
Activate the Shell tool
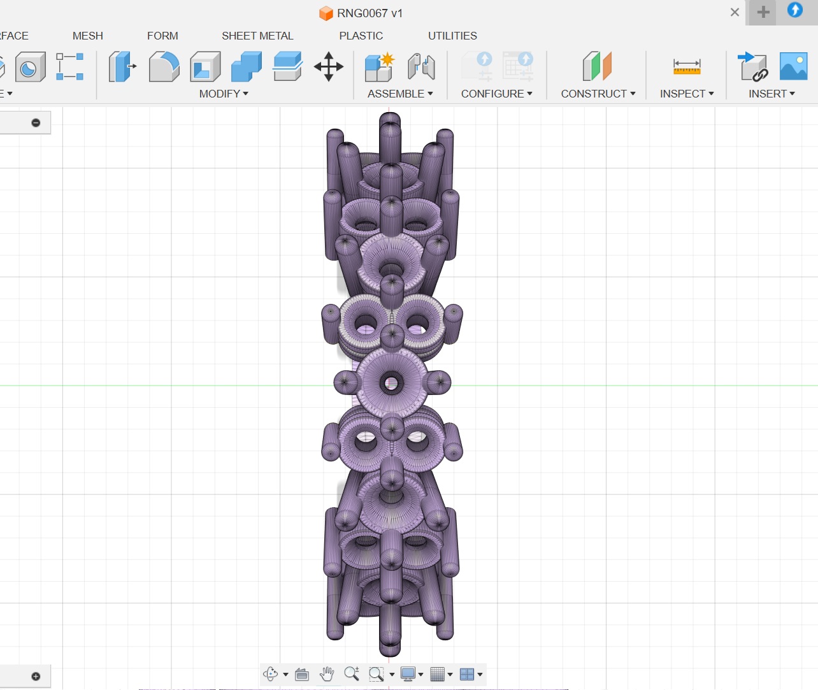coord(205,67)
